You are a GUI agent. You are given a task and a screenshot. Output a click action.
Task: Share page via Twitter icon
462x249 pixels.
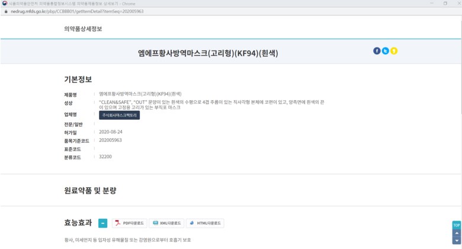point(385,51)
